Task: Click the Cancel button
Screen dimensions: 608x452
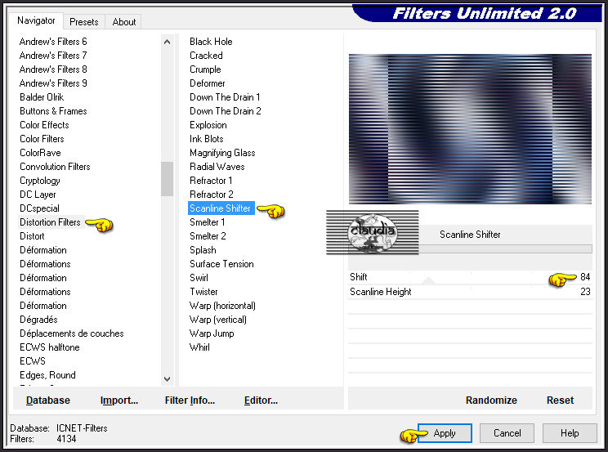Action: (x=507, y=433)
